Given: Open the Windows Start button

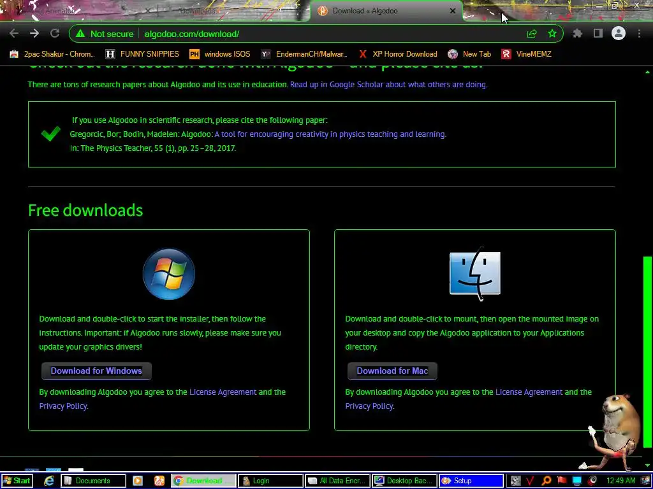Looking at the screenshot, I should coord(17,481).
